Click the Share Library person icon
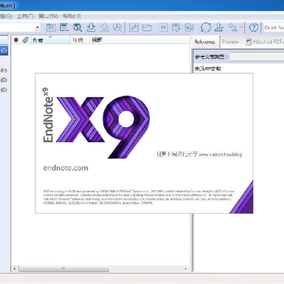The height and width of the screenshot is (284, 284). coord(219,28)
